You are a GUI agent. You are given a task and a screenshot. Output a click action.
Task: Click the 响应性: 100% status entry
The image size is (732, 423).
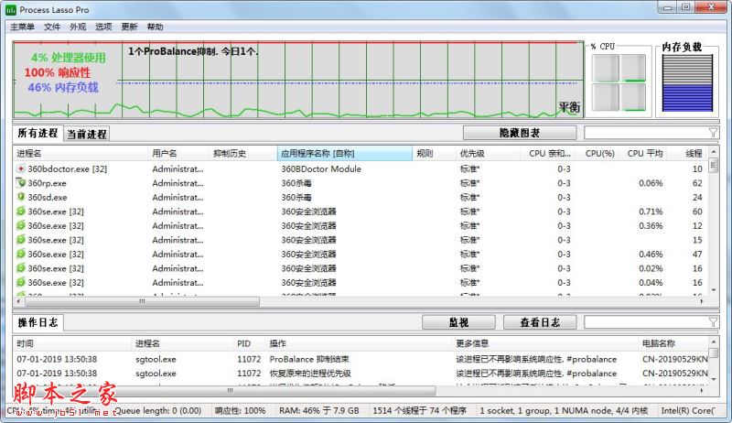pyautogui.click(x=240, y=410)
